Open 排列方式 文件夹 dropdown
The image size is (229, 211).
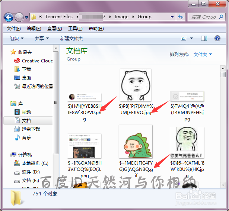click(x=203, y=55)
